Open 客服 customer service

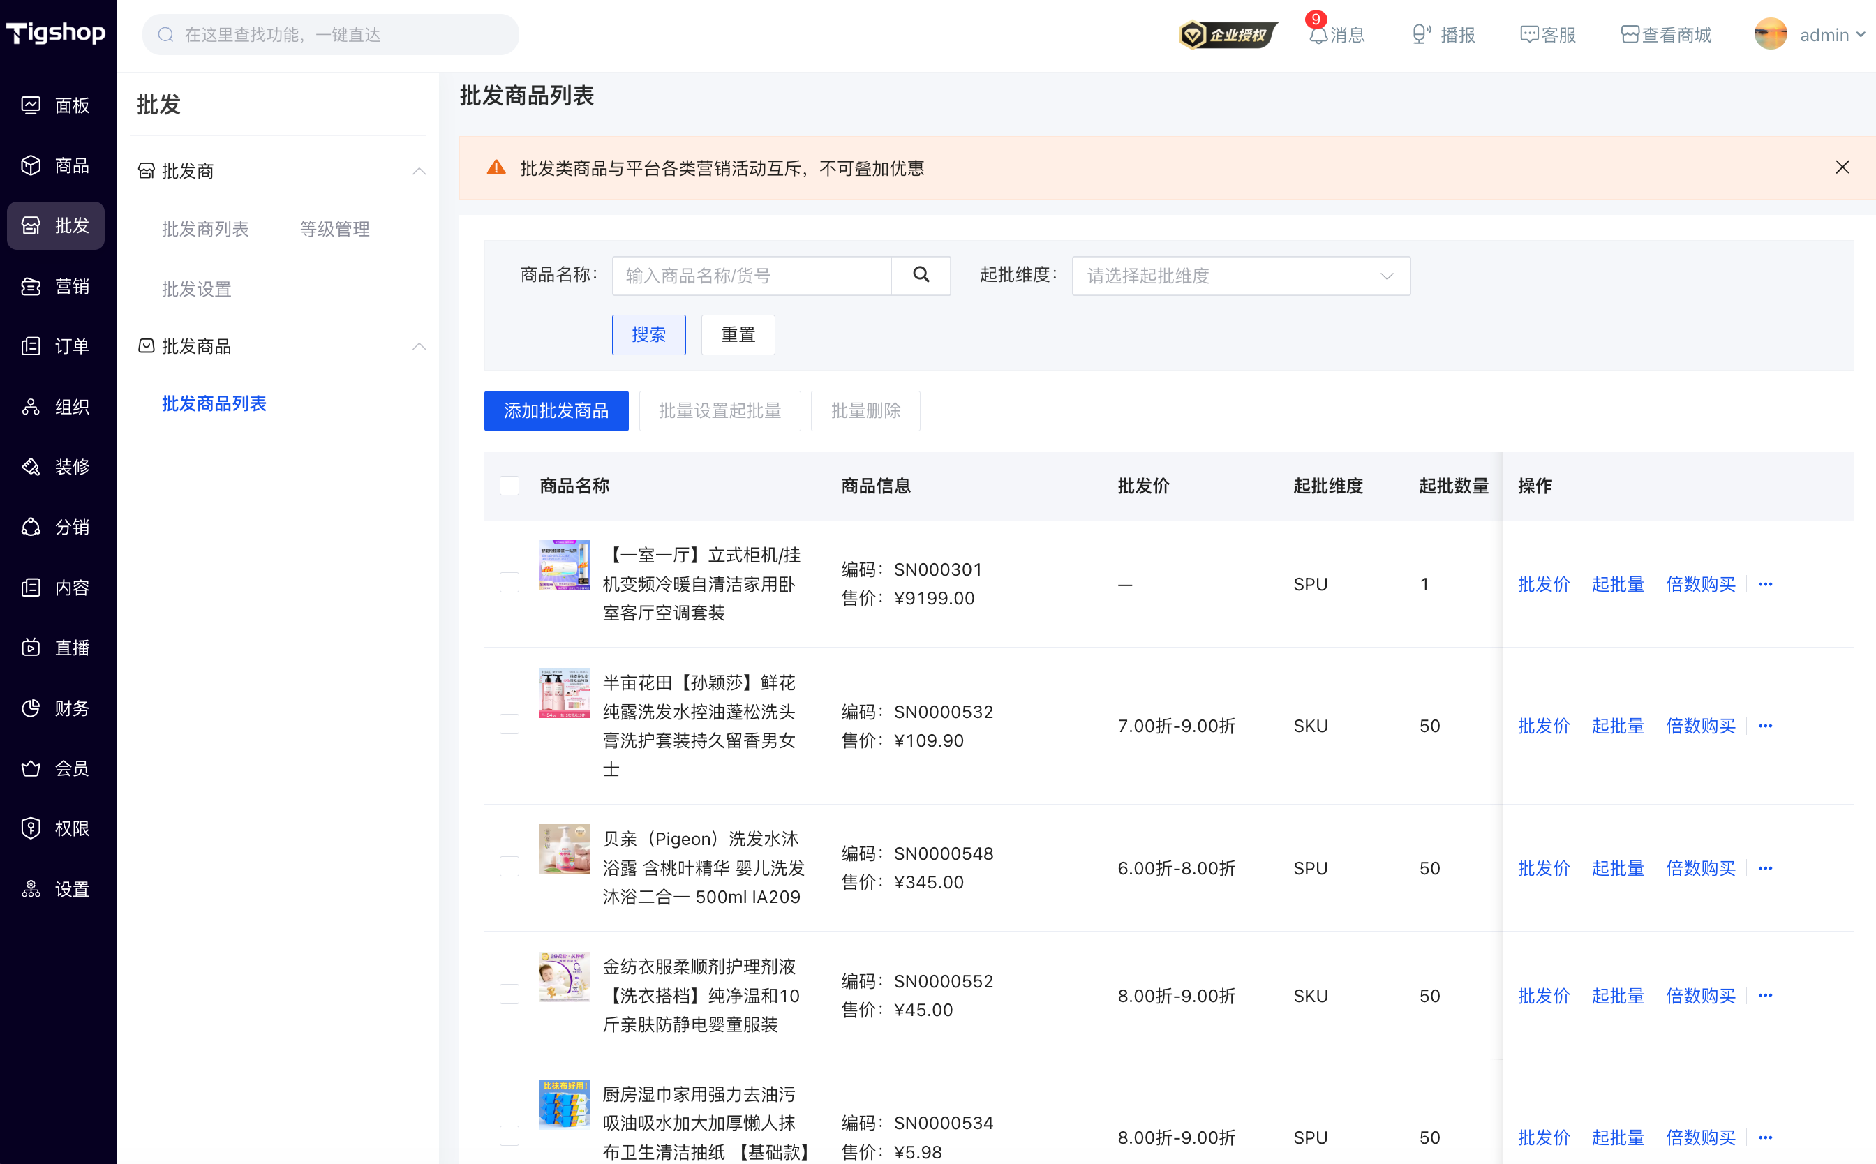(1548, 35)
